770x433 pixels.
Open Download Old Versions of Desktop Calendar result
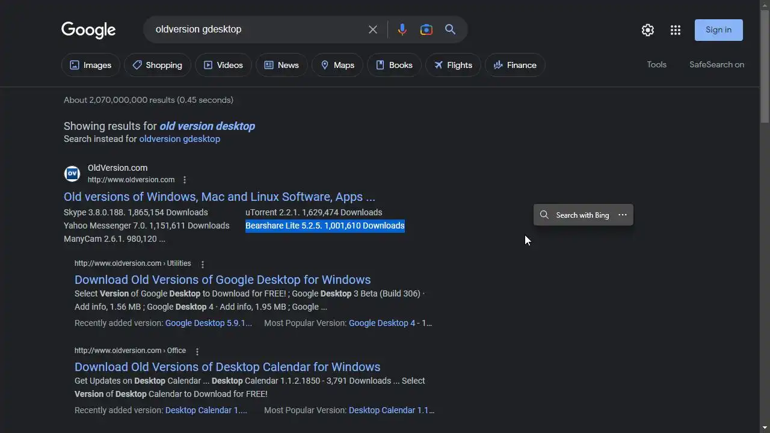point(227,367)
